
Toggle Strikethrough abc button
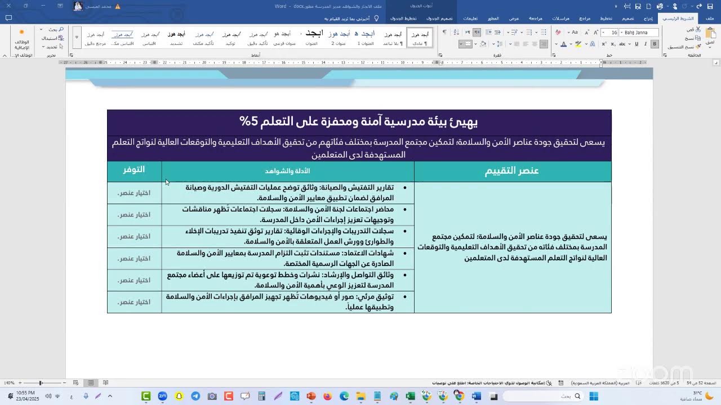click(622, 44)
